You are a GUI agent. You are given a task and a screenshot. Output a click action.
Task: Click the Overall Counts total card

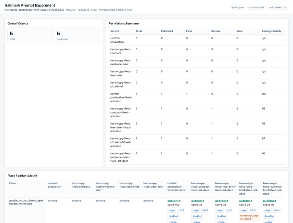(x=30, y=35)
